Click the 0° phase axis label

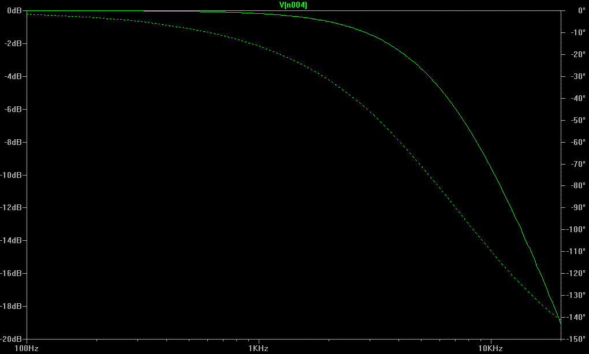pos(581,10)
